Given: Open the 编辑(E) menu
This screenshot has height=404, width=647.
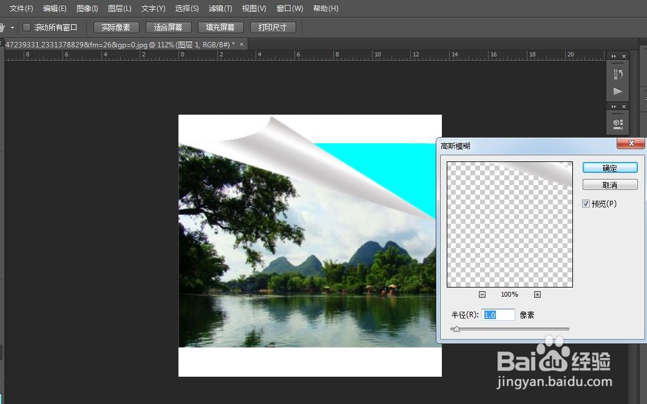Looking at the screenshot, I should (55, 8).
